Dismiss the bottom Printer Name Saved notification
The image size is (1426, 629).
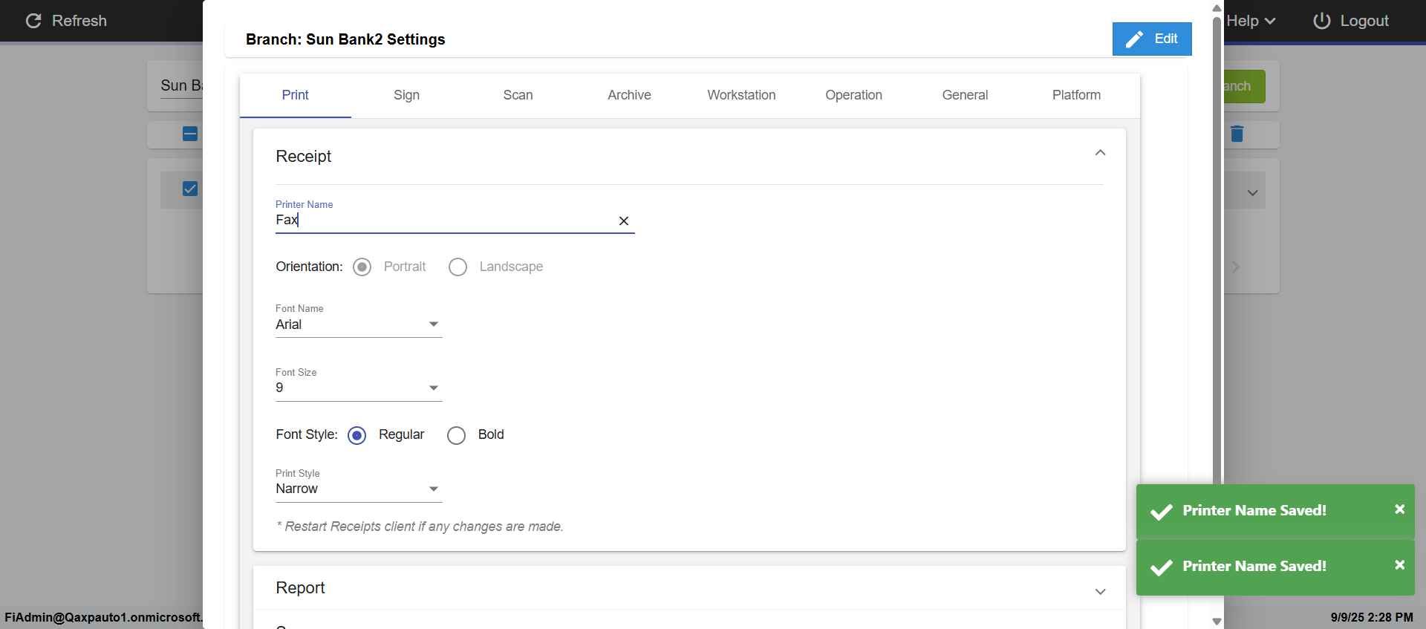pos(1399,565)
